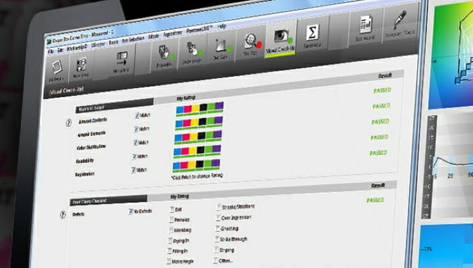Screen dimensions: 473x268
Task: Check the Drying In defect checkbox
Action: point(170,241)
